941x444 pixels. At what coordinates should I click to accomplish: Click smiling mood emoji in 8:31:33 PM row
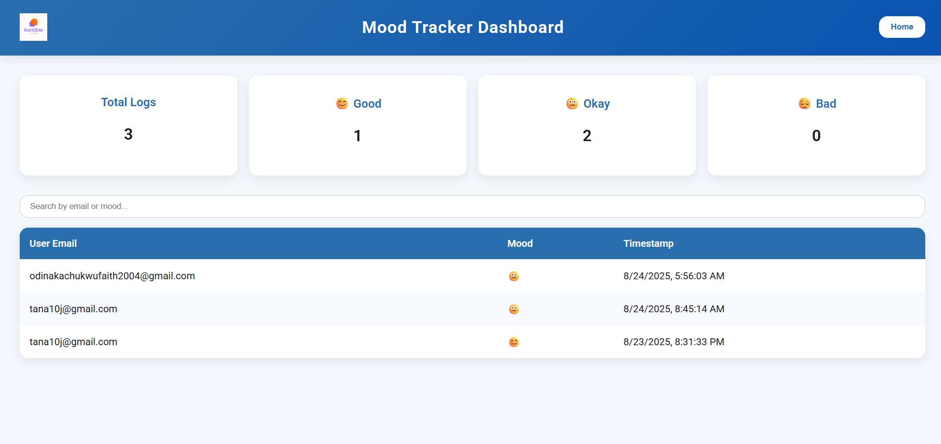pyautogui.click(x=514, y=342)
